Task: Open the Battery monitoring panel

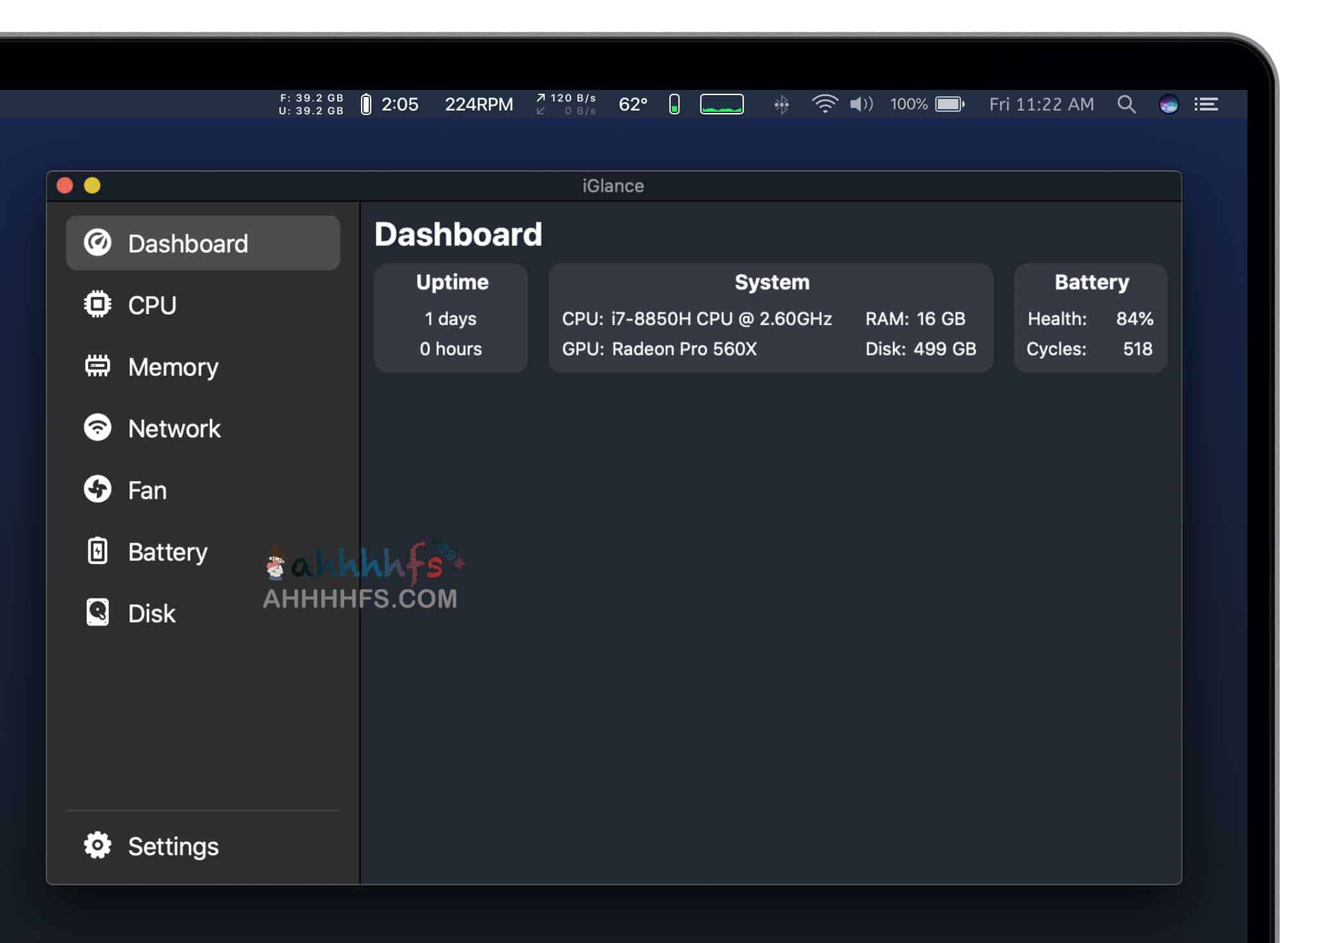Action: [x=165, y=551]
